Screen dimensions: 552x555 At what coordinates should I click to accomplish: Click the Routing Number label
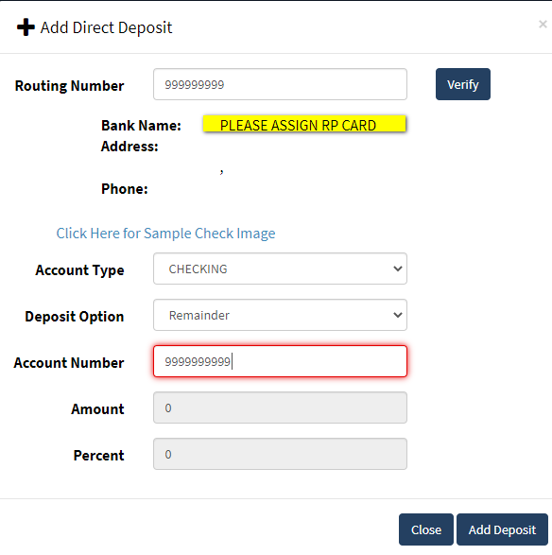69,86
